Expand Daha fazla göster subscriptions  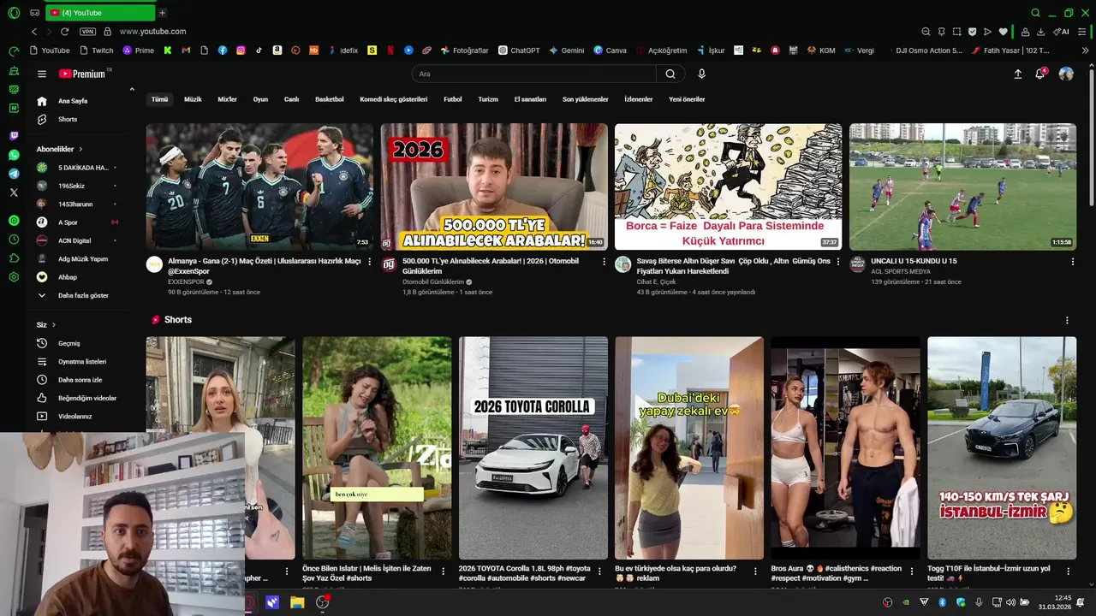click(83, 295)
